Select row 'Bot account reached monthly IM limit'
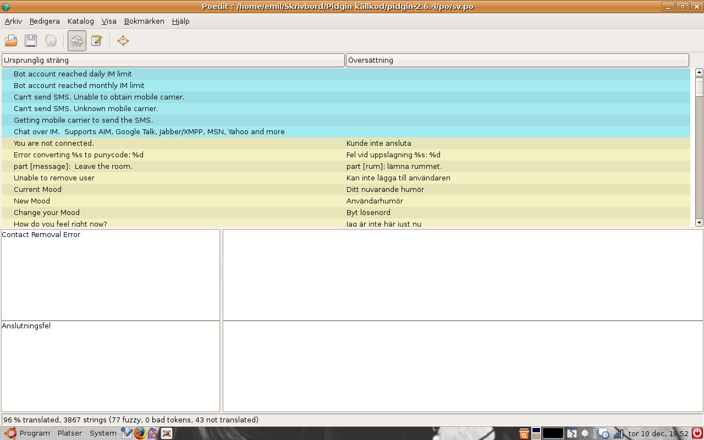 (346, 85)
